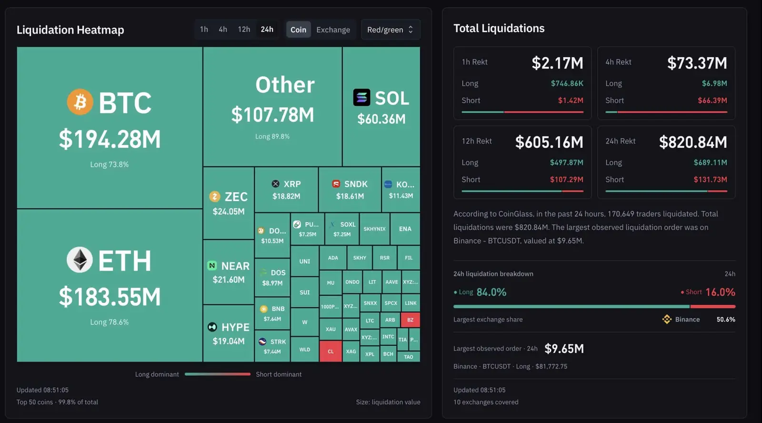Click the ADA heatmap tile
Image resolution: width=762 pixels, height=423 pixels.
333,258
